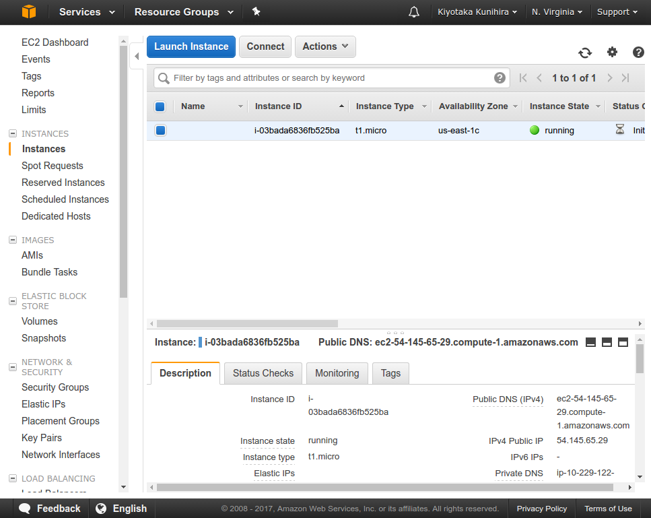The width and height of the screenshot is (651, 518).
Task: Open the Availability Zone column filter arrow
Action: (x=515, y=106)
